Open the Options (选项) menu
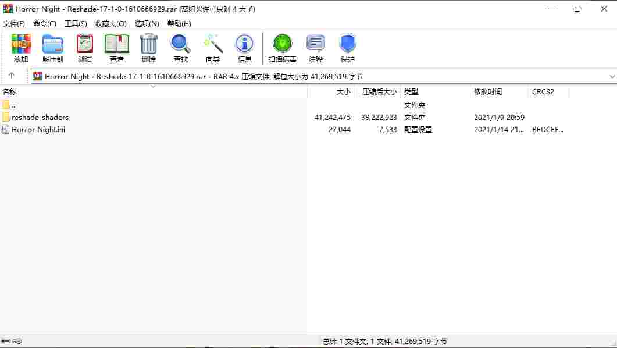The width and height of the screenshot is (617, 348). click(x=147, y=24)
